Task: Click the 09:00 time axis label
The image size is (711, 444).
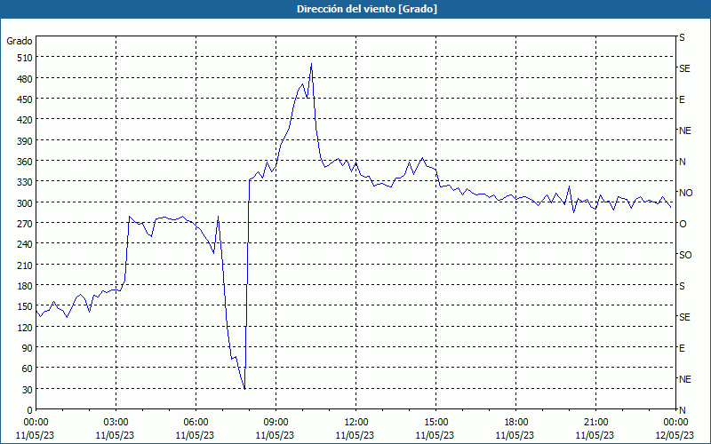Action: pyautogui.click(x=276, y=423)
